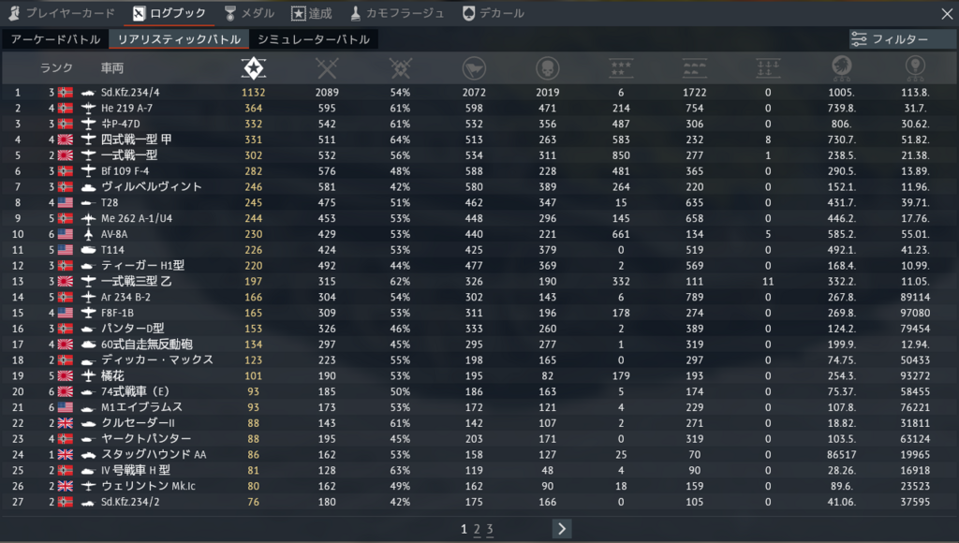Select the 60式自走無反動砲 vehicle name
Image resolution: width=959 pixels, height=543 pixels.
(147, 345)
